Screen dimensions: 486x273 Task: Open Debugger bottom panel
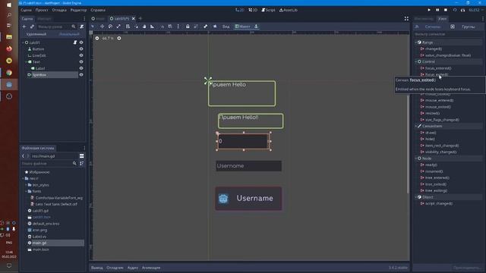[115, 268]
